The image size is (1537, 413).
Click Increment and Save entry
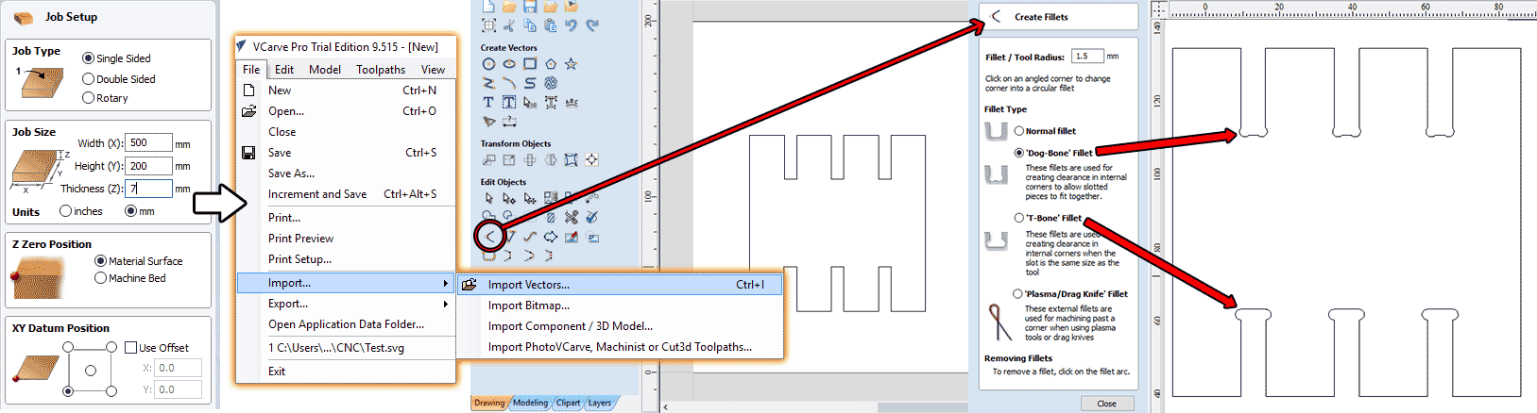[345, 194]
